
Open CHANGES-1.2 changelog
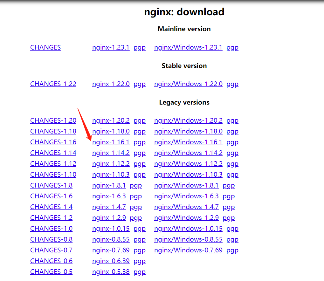(51, 217)
